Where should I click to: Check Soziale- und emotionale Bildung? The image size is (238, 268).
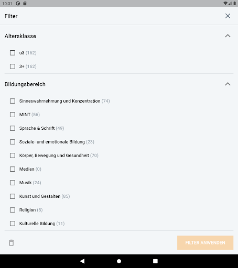coord(13,142)
